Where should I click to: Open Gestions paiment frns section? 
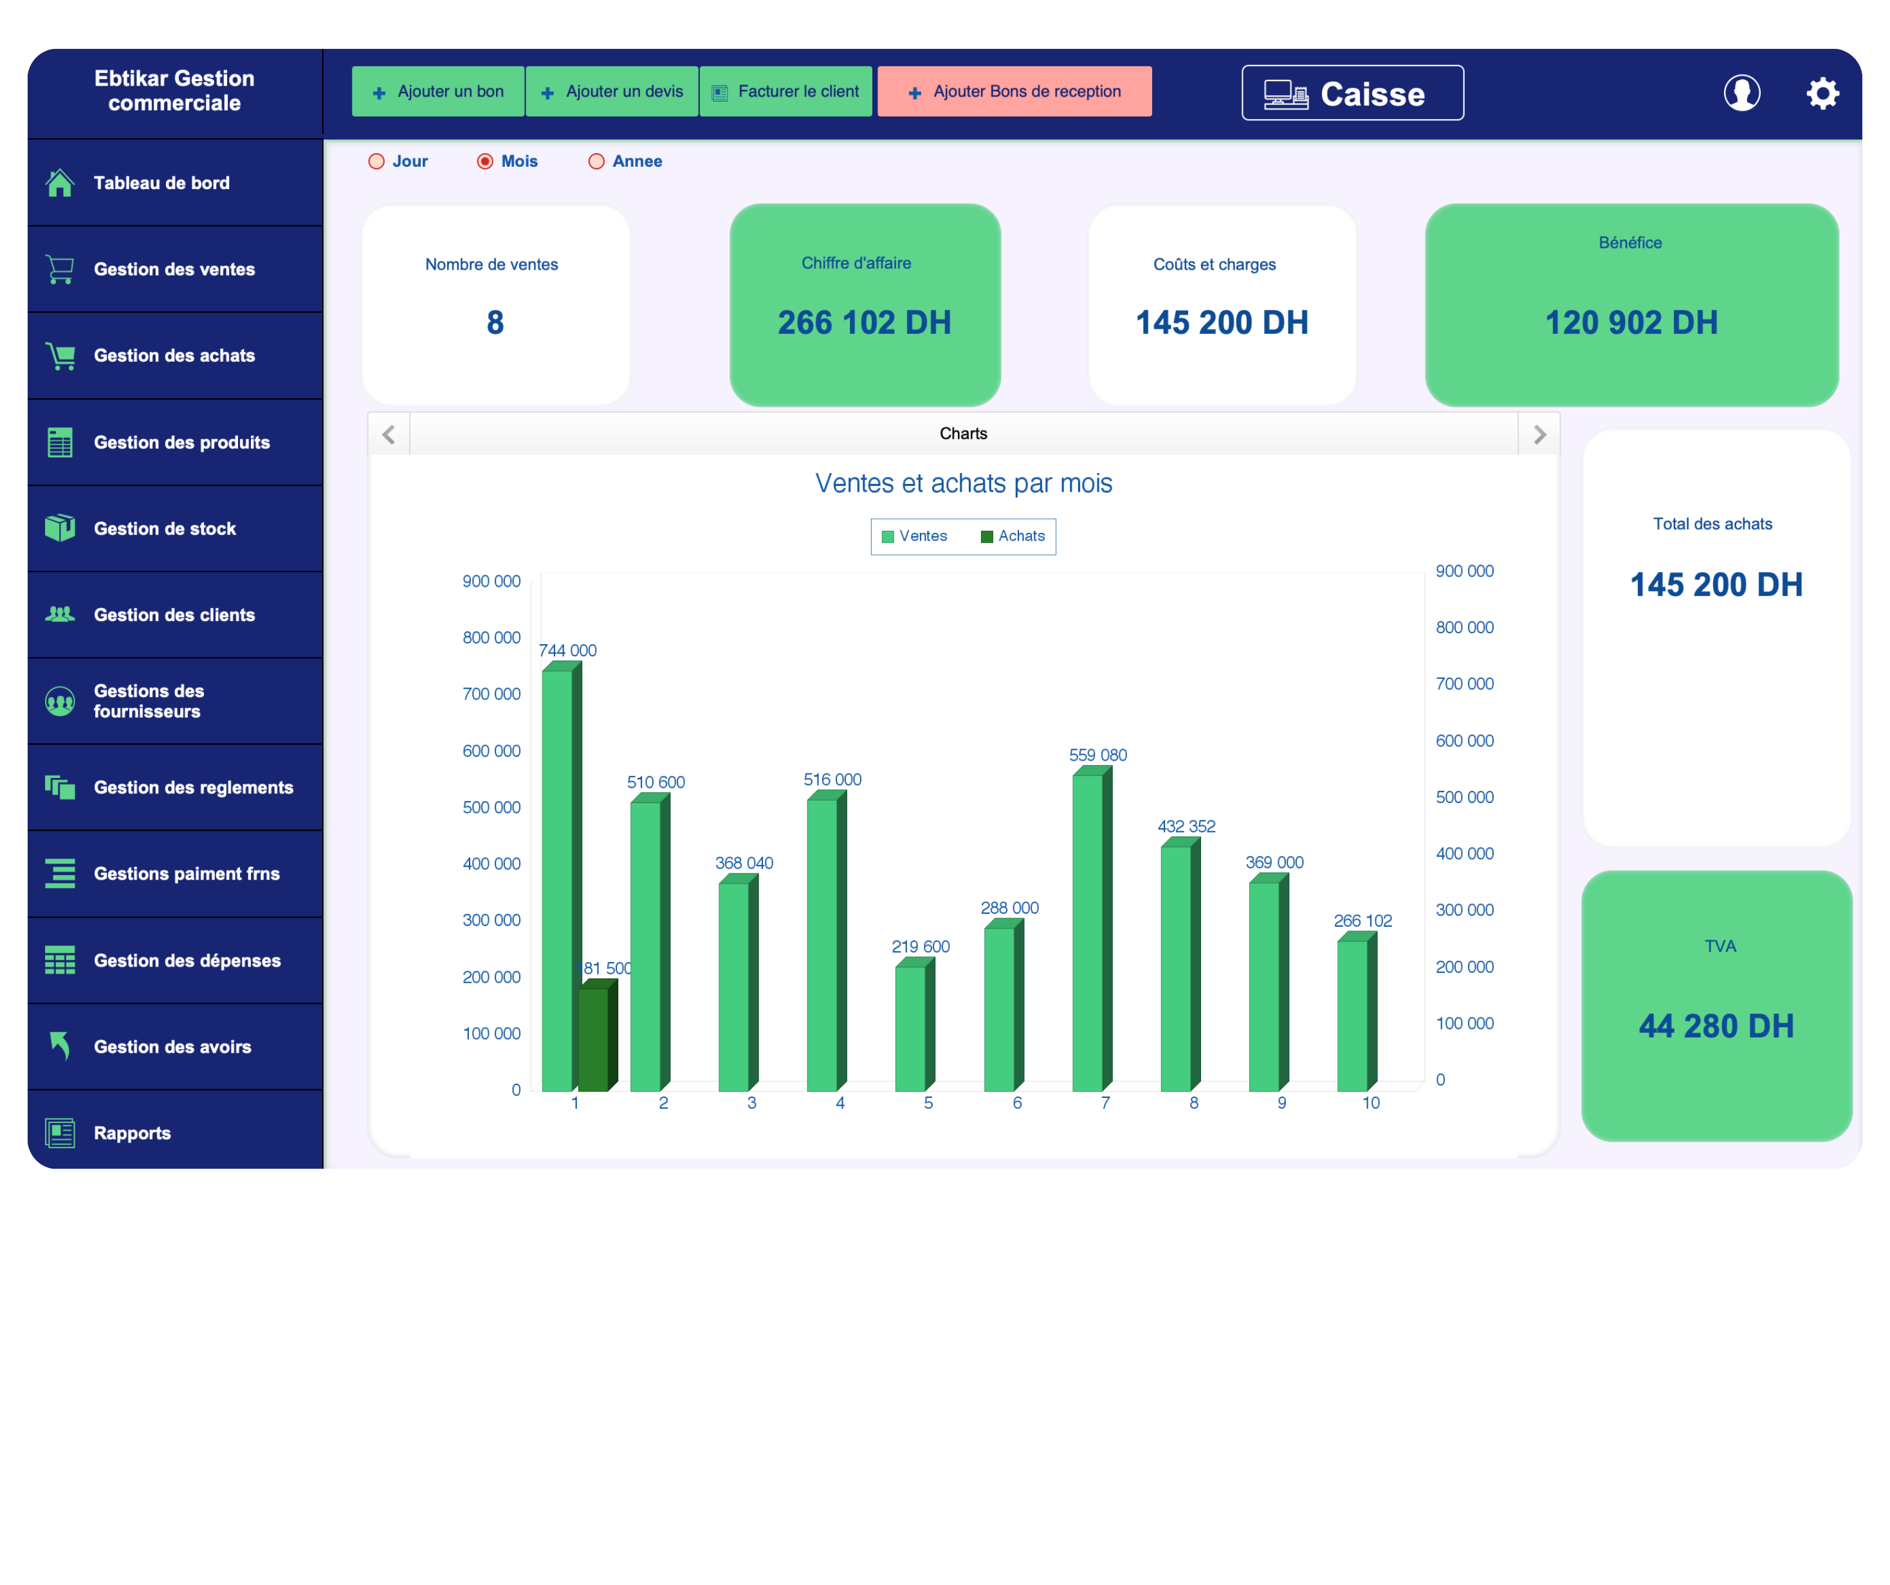coord(176,875)
